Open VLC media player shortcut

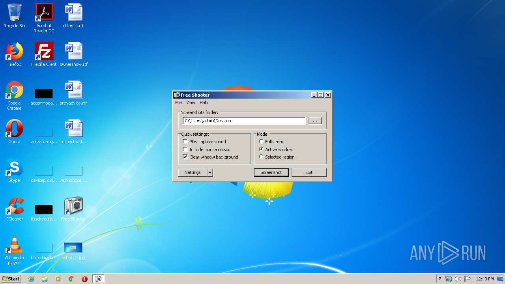tap(14, 250)
